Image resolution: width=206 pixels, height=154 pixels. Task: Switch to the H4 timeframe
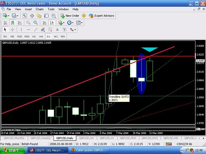tap(41, 36)
